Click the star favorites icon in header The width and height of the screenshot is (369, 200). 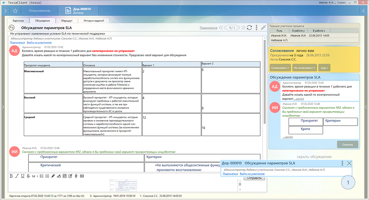tap(15, 11)
